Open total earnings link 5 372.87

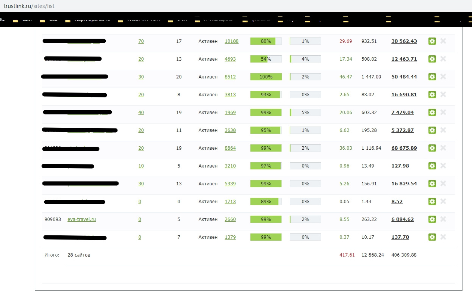pos(403,130)
